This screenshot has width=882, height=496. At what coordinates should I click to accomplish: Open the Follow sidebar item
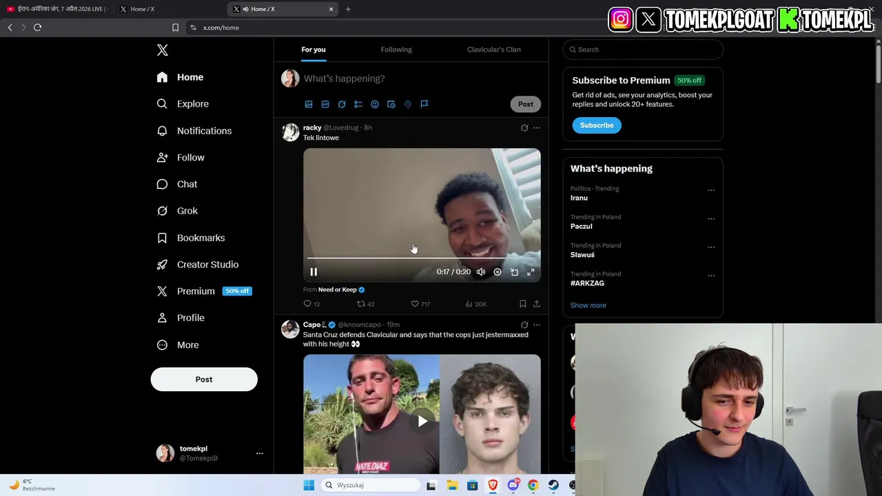click(x=181, y=158)
